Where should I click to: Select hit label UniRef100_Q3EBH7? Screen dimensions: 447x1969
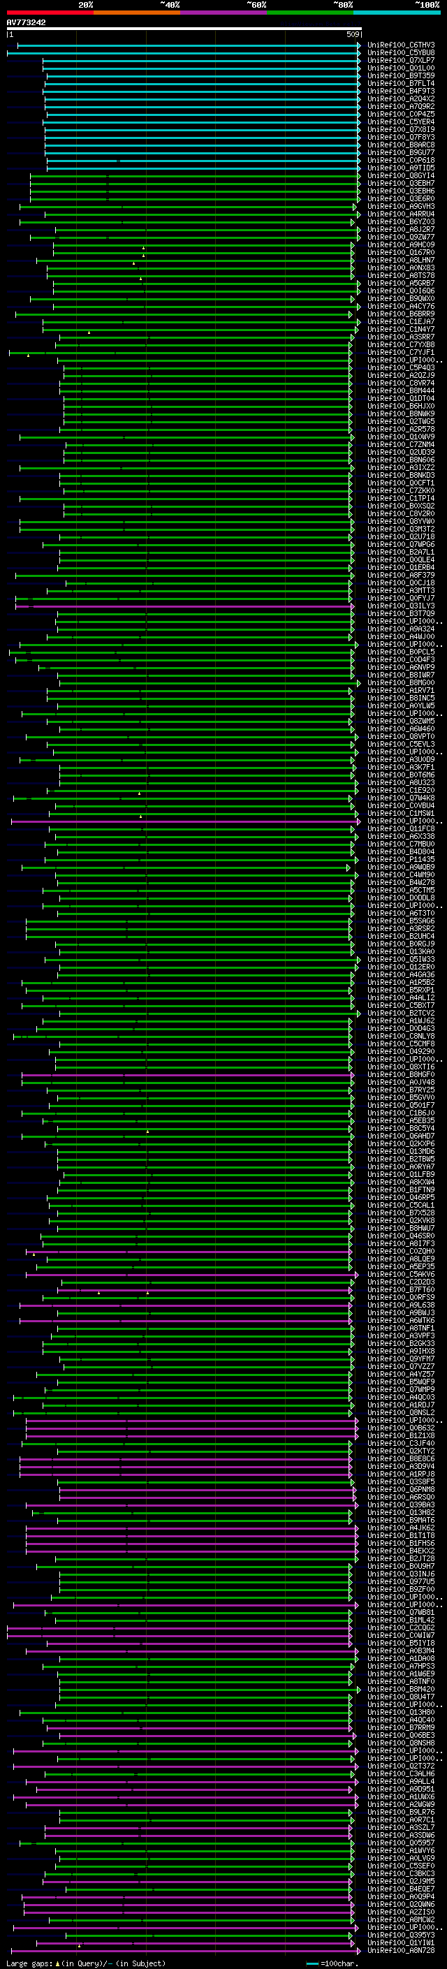(401, 184)
